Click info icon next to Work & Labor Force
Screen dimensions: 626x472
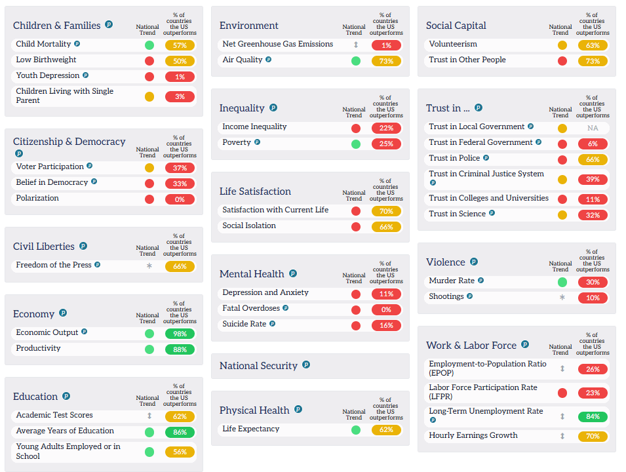(x=525, y=344)
